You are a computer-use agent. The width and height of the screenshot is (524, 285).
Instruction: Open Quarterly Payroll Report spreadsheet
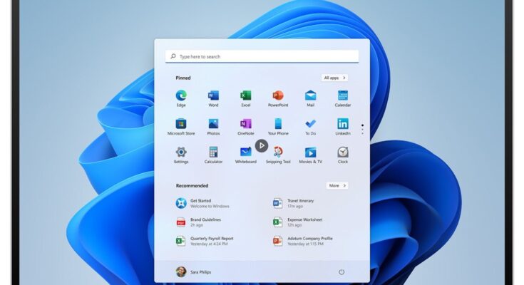205,241
